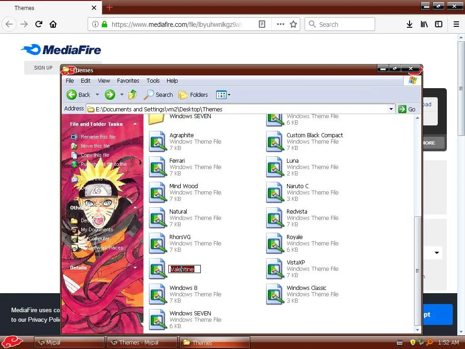This screenshot has height=349, width=465.
Task: Open the Favorites menu in Explorer
Action: (x=128, y=81)
